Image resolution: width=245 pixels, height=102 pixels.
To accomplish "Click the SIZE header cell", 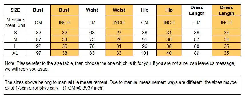I will pos(15,10).
